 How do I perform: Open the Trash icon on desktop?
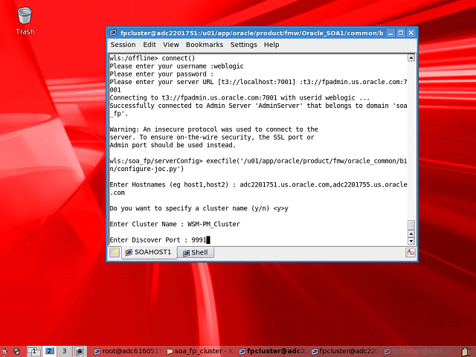[x=25, y=21]
